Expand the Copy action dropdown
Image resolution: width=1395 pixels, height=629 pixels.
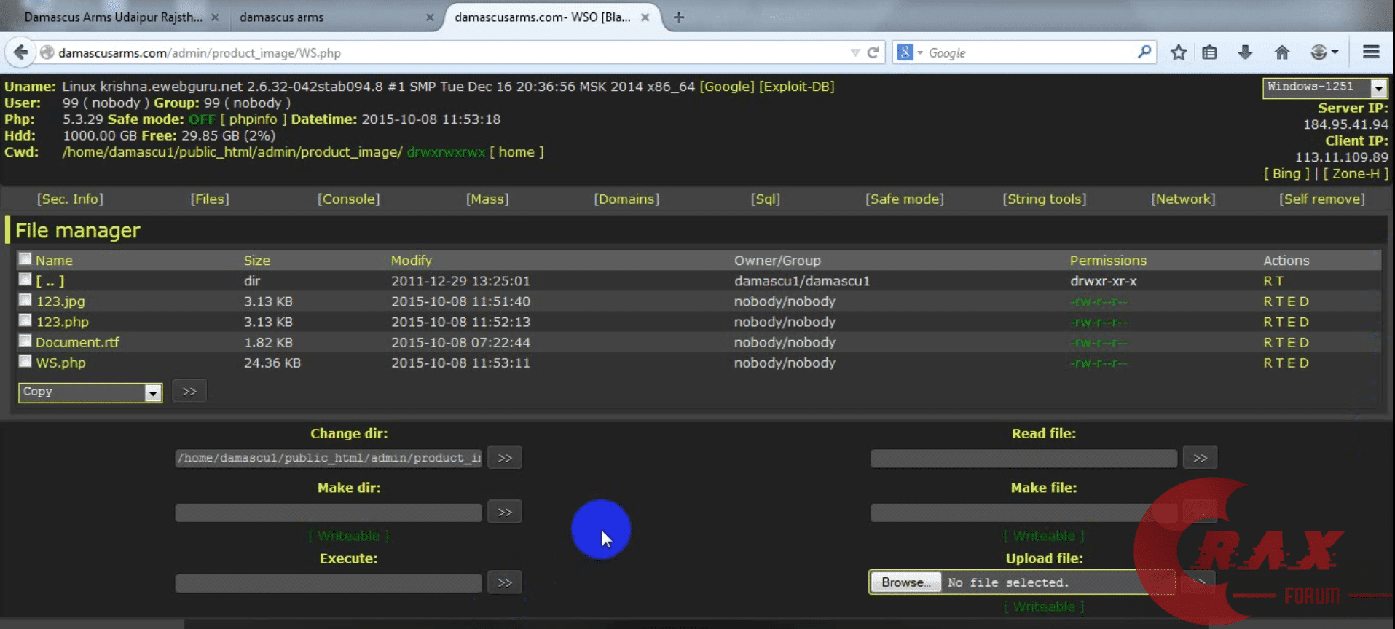[x=90, y=392]
